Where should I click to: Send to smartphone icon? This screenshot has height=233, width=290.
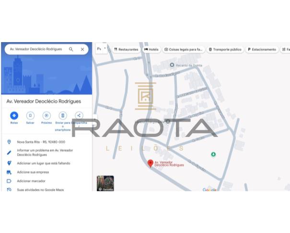tap(63, 116)
